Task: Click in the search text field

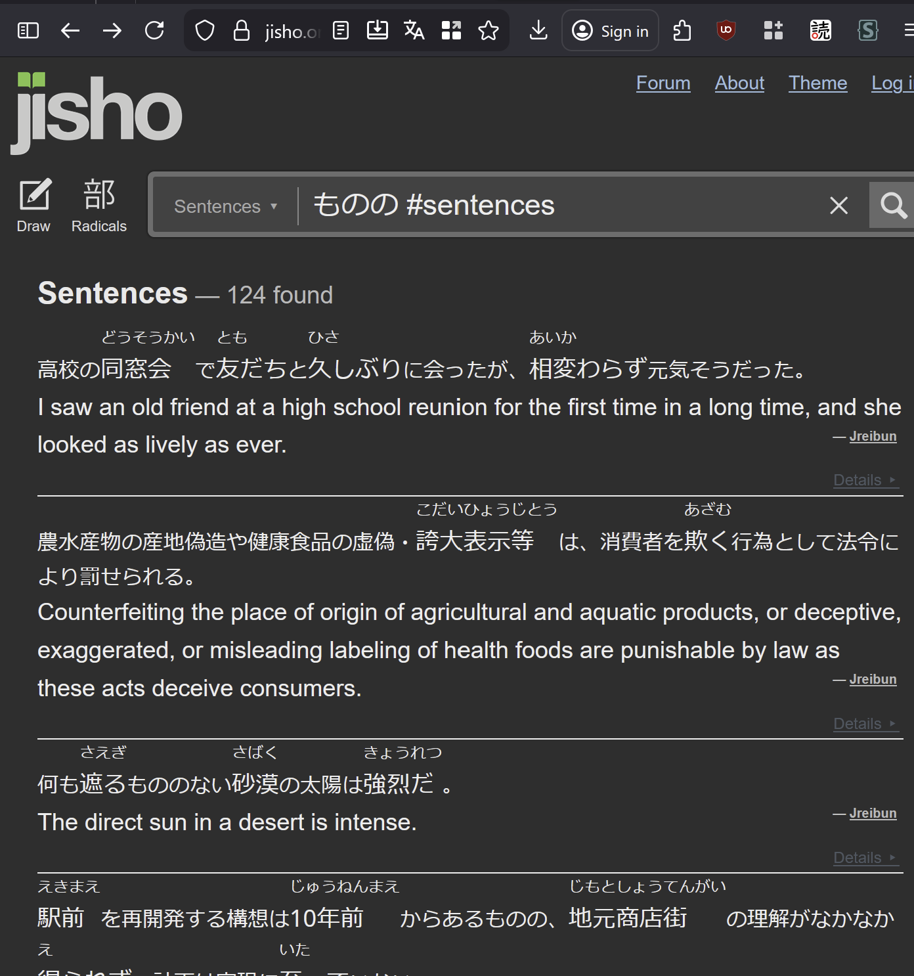Action: coord(558,206)
